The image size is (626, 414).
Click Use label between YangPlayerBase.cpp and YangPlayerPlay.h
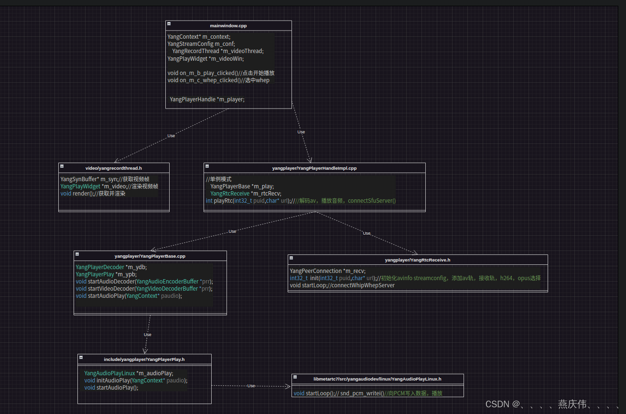coord(148,335)
